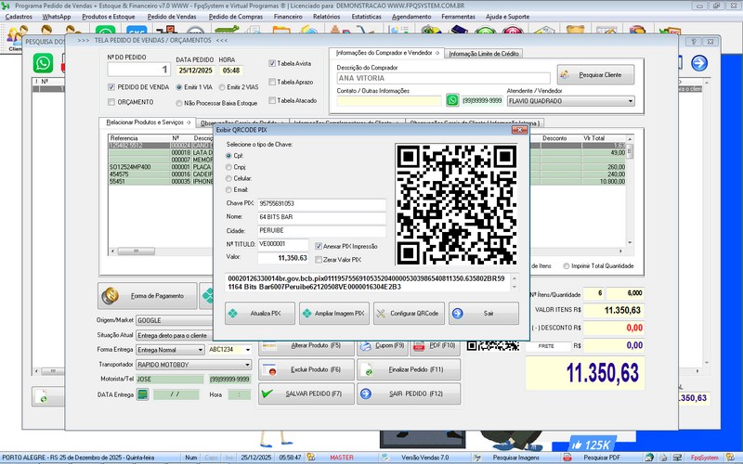
Task: Click the Nº TITULO field VE000001
Action: click(x=283, y=244)
